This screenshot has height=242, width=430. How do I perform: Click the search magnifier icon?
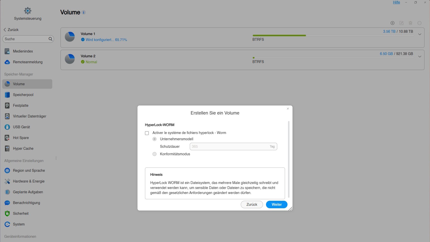[x=50, y=39]
